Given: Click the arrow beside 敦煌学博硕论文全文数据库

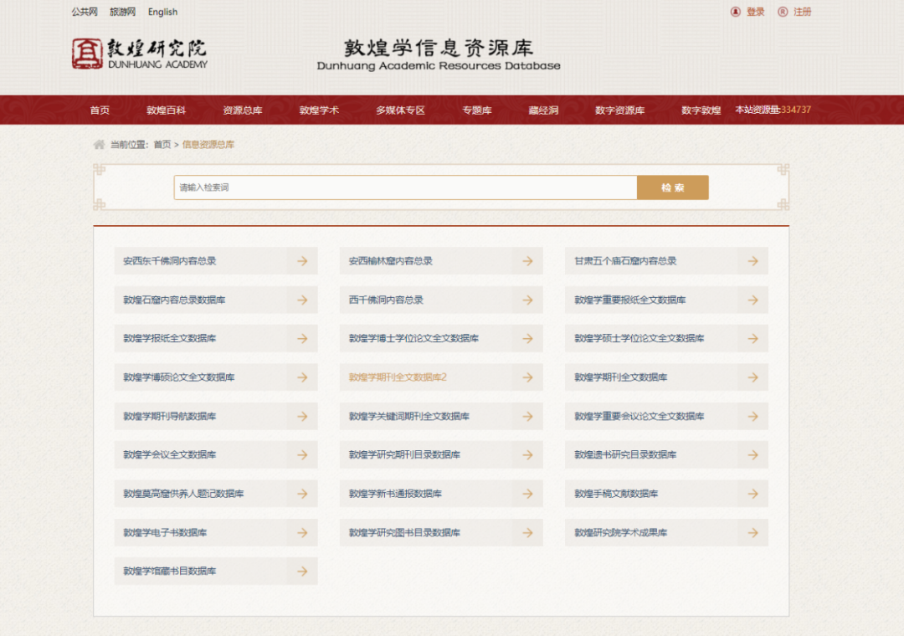Looking at the screenshot, I should coord(302,377).
